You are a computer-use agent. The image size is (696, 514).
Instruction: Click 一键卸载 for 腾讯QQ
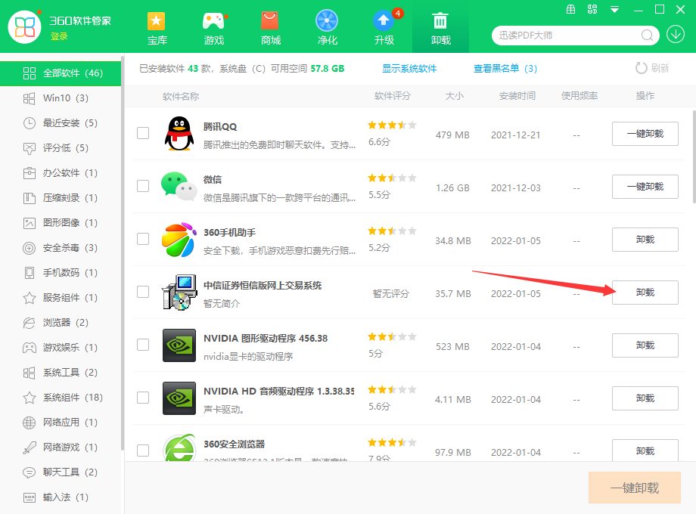(x=645, y=134)
